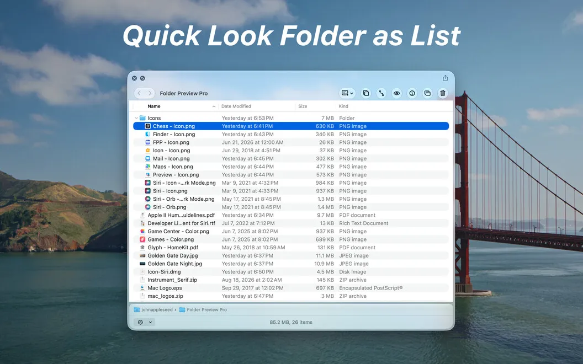Click the Chess - Icon.png file icon

[x=147, y=126]
